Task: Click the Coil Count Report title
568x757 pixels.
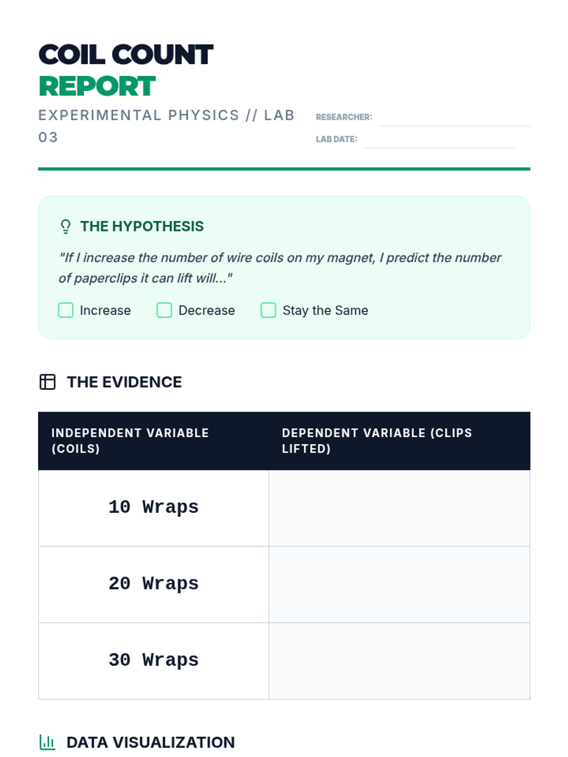Action: tap(126, 70)
